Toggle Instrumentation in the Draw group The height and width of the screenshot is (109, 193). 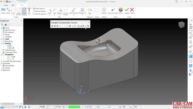[113, 11]
